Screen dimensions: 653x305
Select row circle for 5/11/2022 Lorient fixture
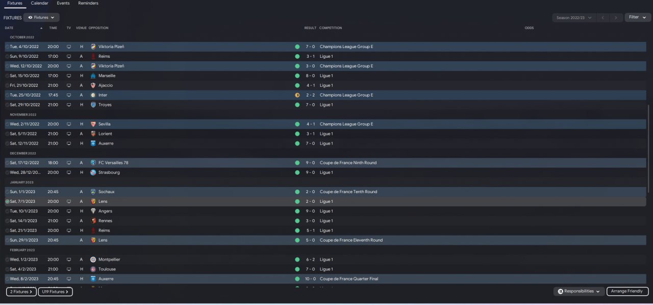7,134
